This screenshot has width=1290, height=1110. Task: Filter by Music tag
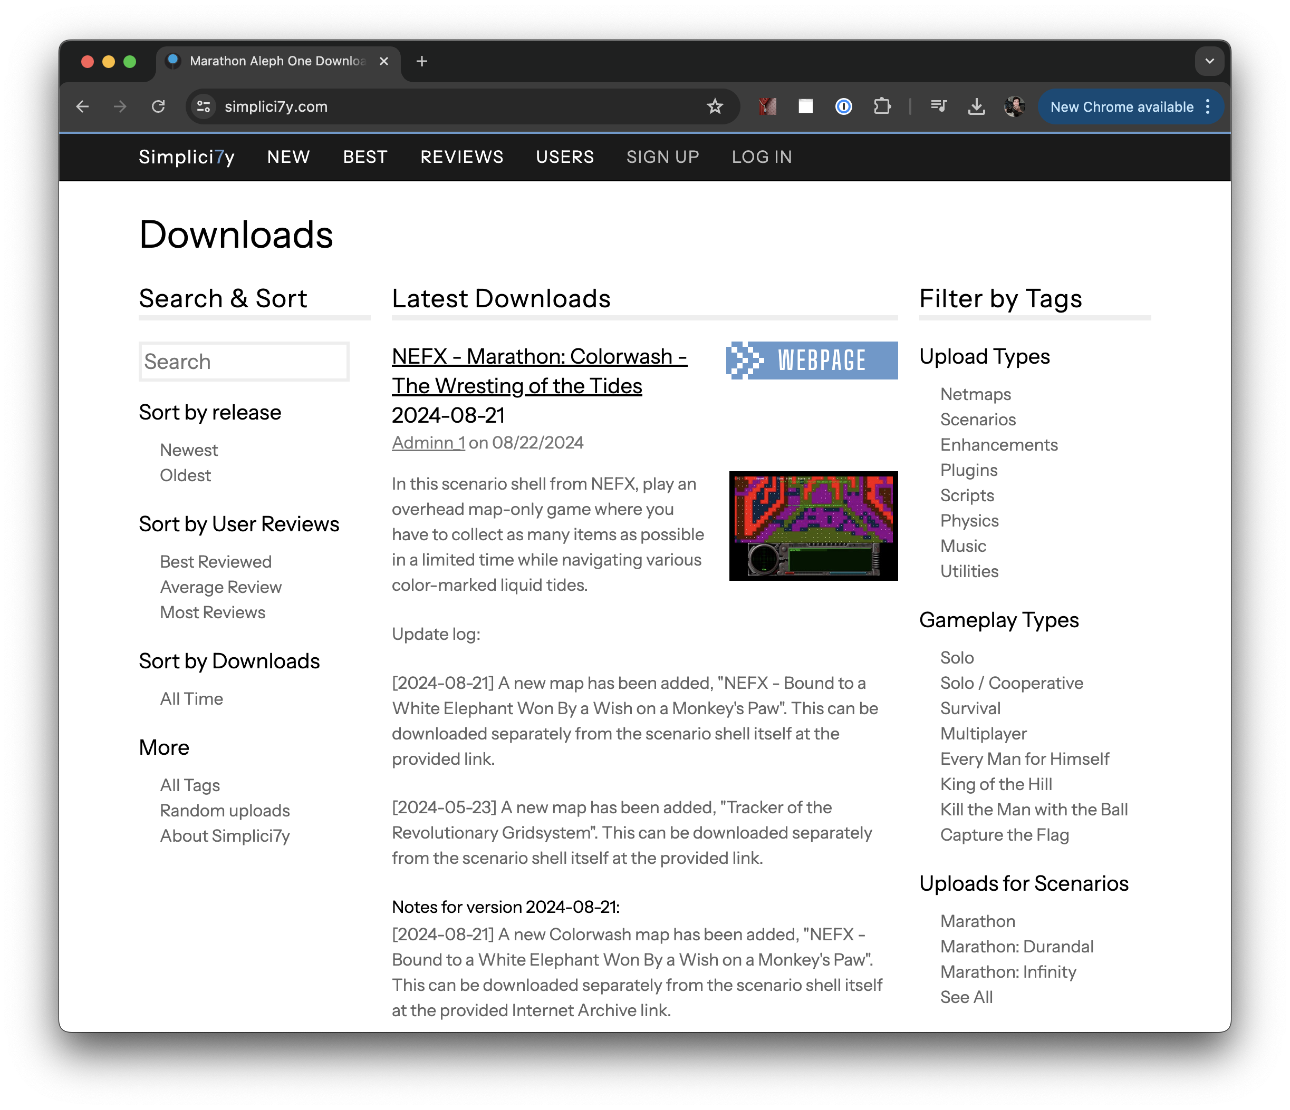pyautogui.click(x=963, y=546)
